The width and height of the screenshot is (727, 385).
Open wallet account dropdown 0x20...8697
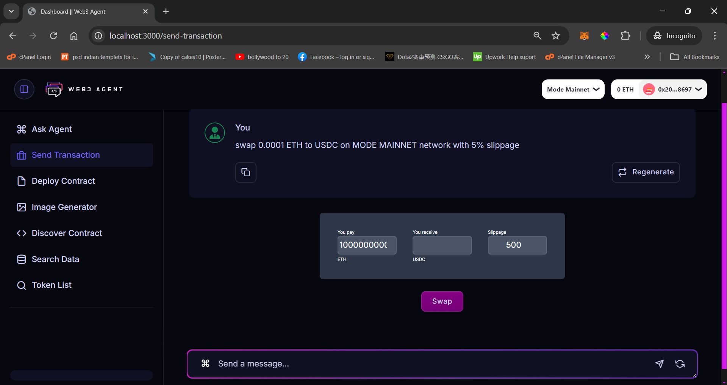coord(673,89)
